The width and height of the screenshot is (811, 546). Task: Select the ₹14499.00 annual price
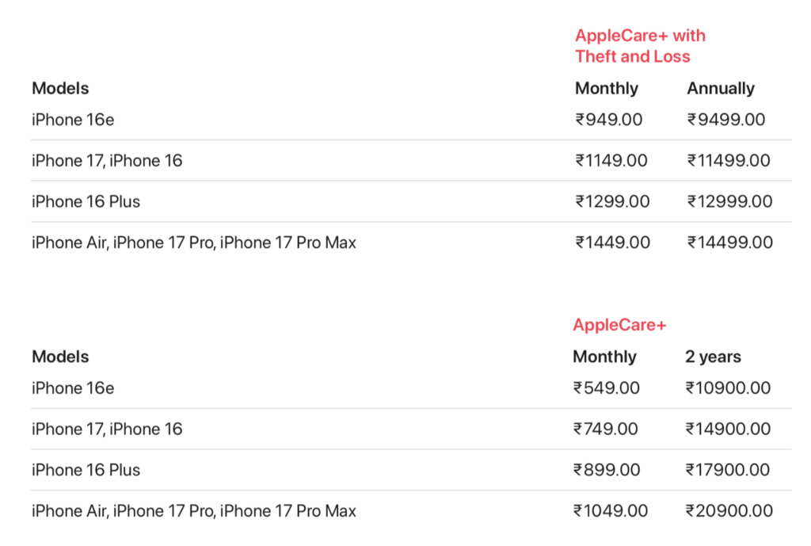(x=729, y=242)
